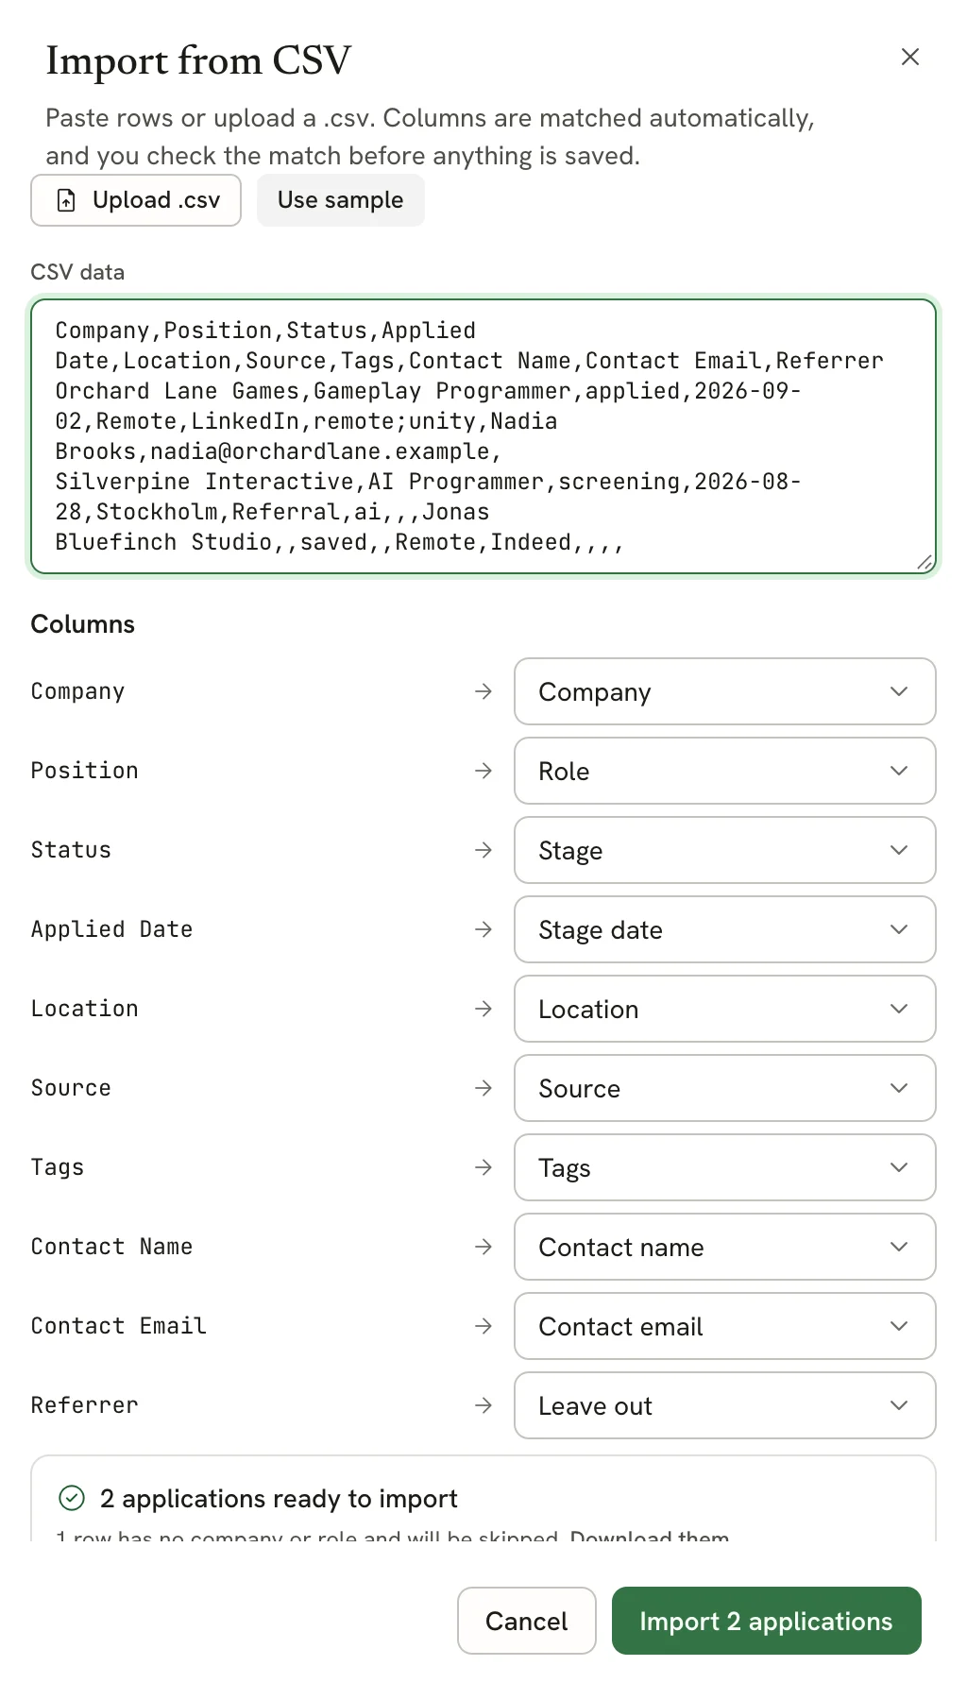Click the 'Columns' section heading
The width and height of the screenshot is (967, 1700).
[83, 624]
